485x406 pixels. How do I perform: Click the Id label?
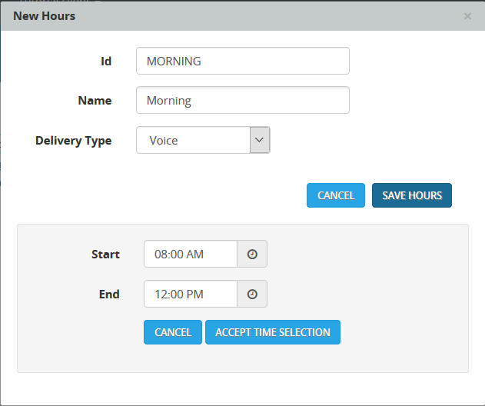(106, 61)
